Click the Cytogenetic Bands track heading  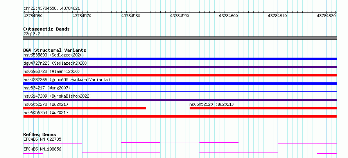47,29
